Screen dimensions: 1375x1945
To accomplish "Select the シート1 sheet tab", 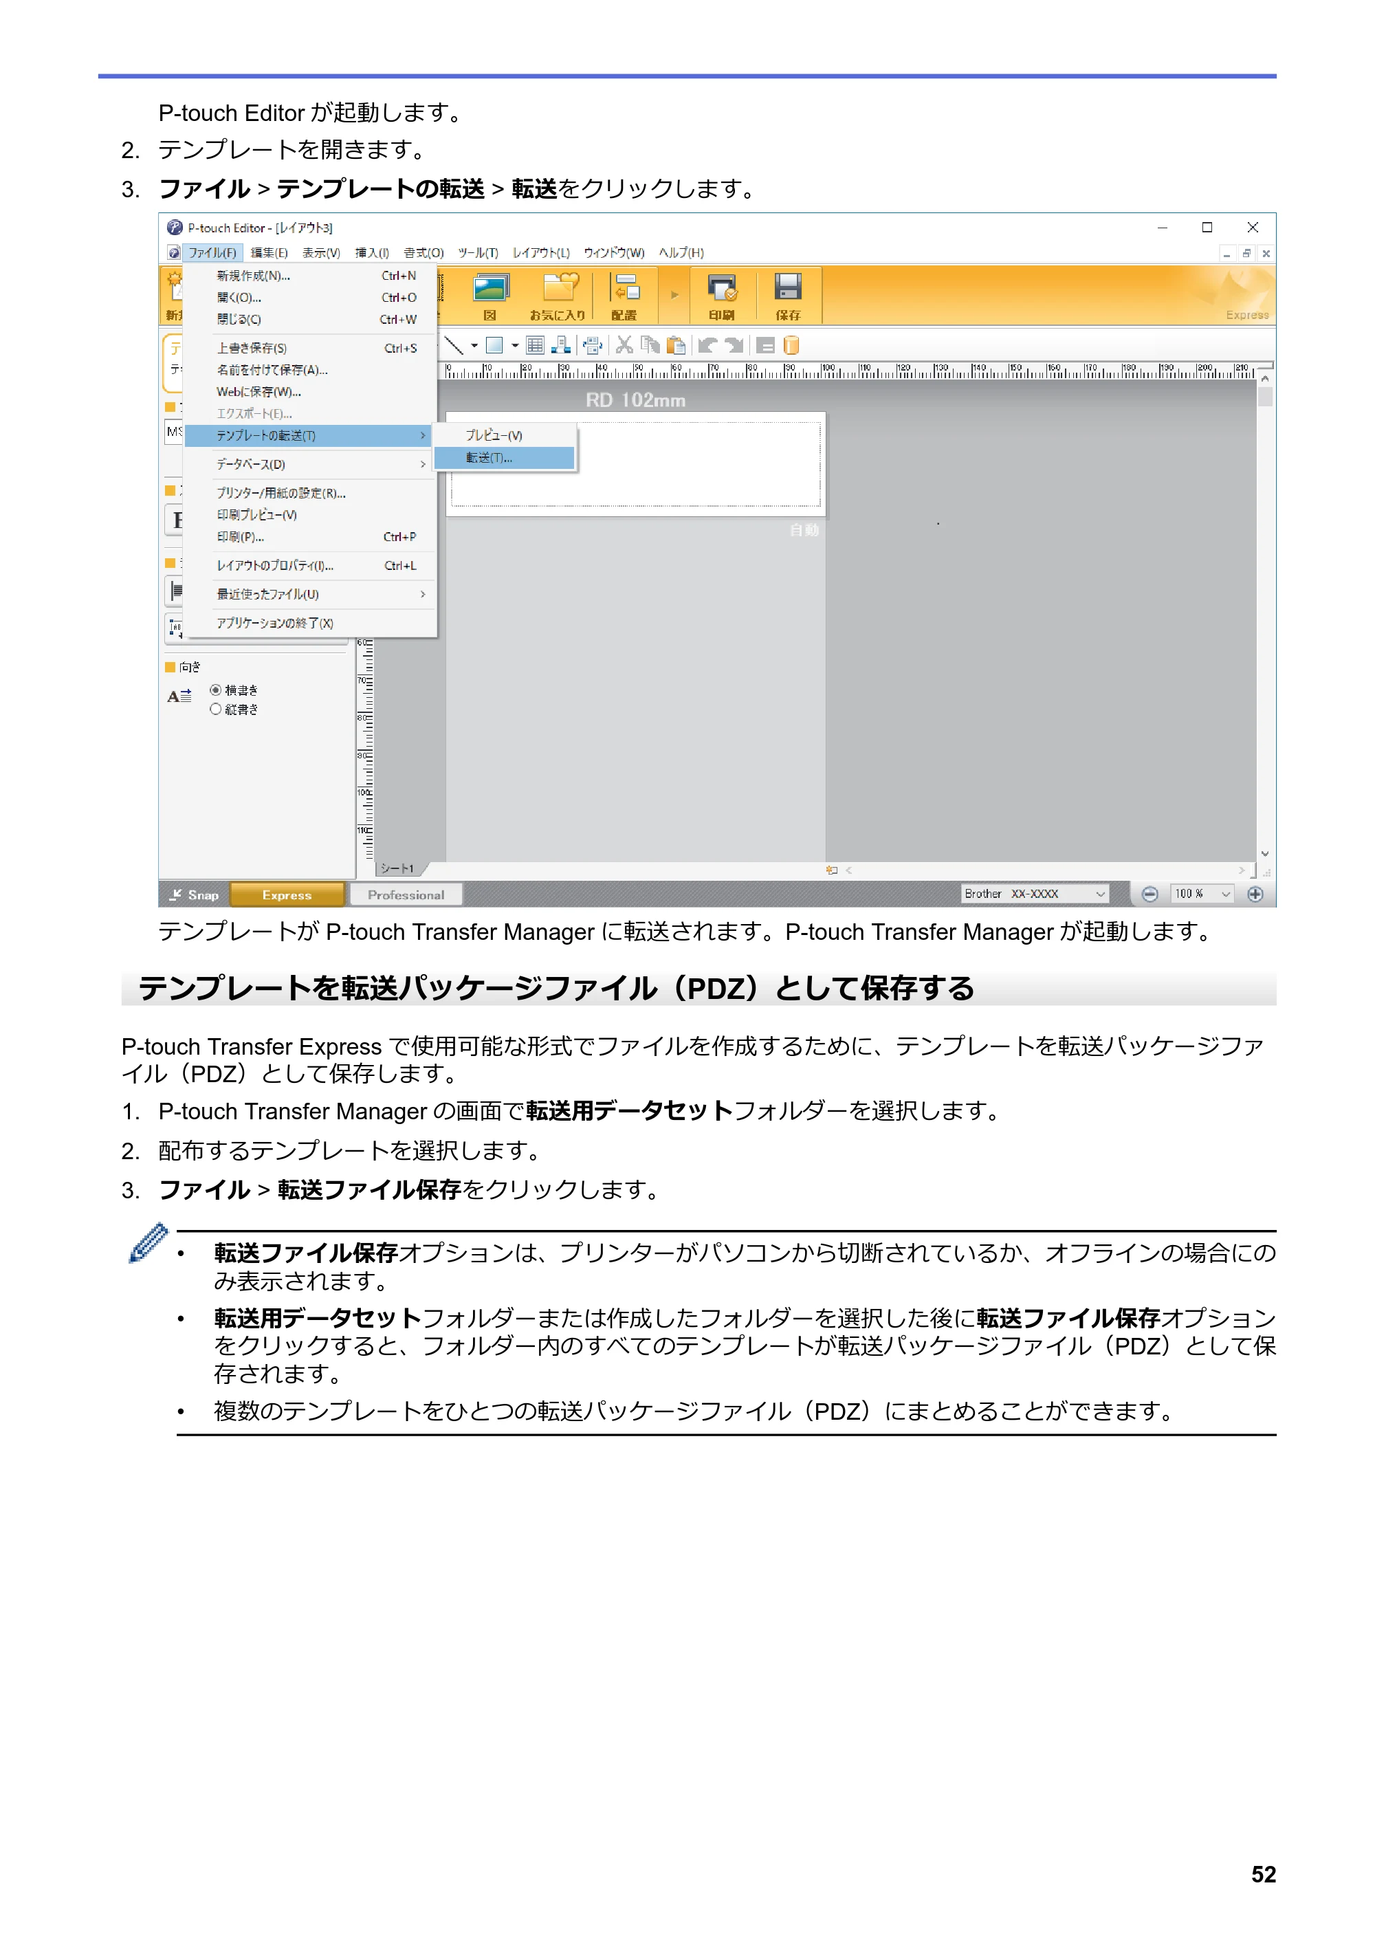I will pyautogui.click(x=397, y=869).
